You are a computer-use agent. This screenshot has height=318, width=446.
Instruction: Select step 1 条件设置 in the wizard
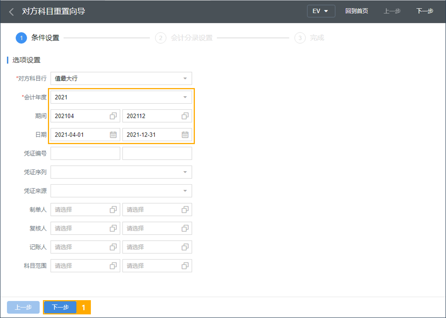[x=38, y=38]
